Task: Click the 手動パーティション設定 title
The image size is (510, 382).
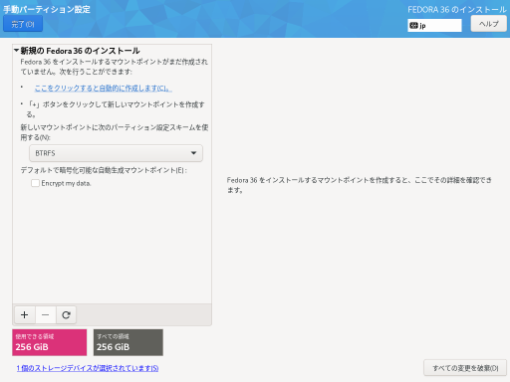Action: [x=47, y=9]
